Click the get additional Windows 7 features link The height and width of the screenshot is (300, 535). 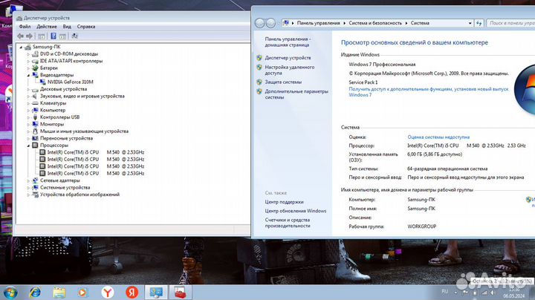click(429, 91)
